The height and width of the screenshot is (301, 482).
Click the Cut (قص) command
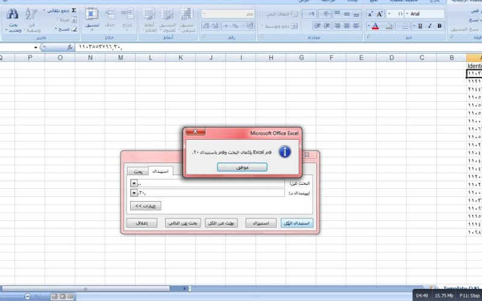pos(474,11)
